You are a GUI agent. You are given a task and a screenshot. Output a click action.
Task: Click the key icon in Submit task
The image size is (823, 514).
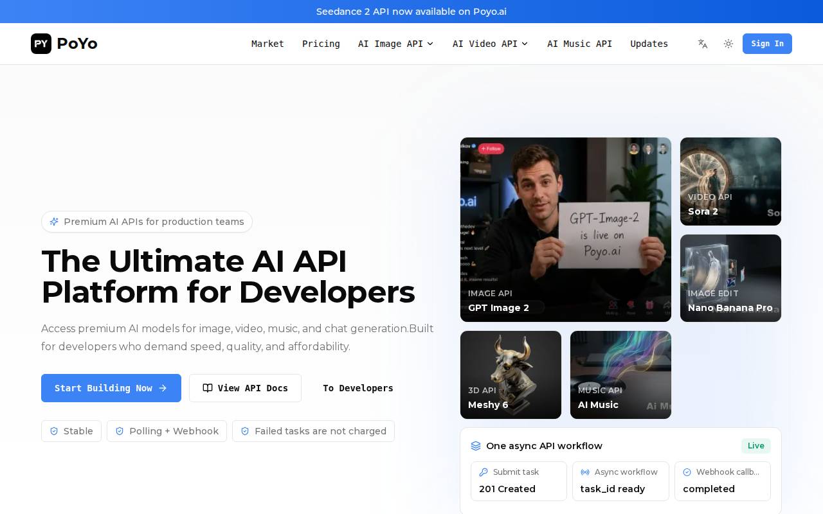pyautogui.click(x=484, y=472)
